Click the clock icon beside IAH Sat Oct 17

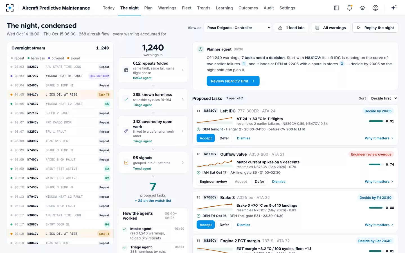point(199,173)
